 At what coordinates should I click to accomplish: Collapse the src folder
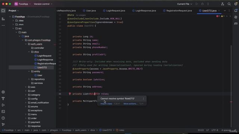coord(13,28)
